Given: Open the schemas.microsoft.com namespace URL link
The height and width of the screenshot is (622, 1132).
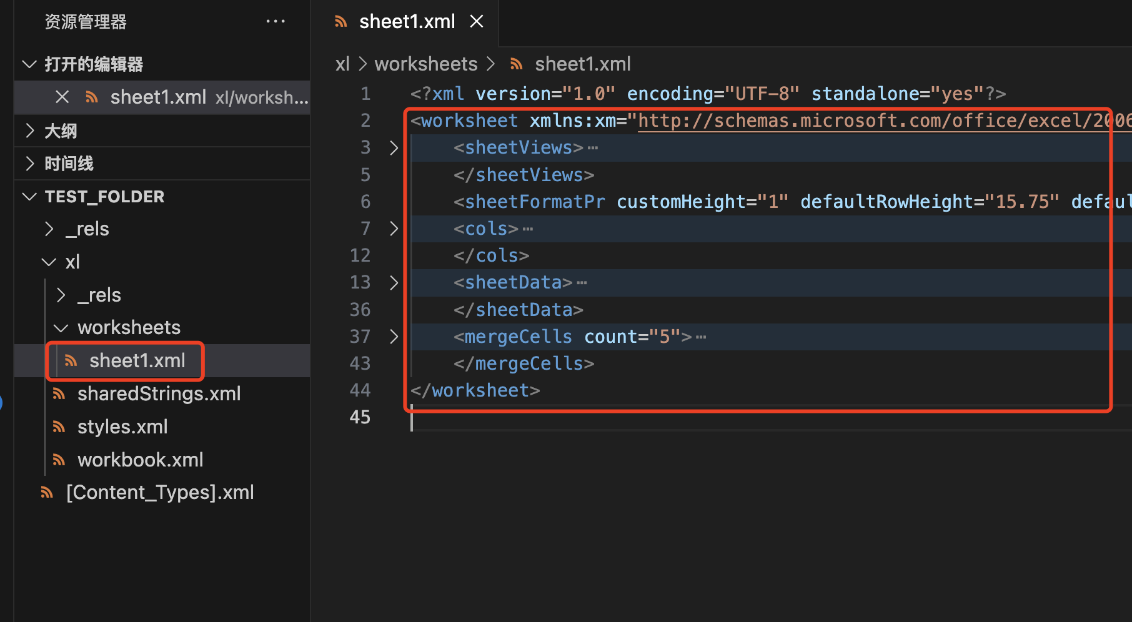Looking at the screenshot, I should coord(884,121).
